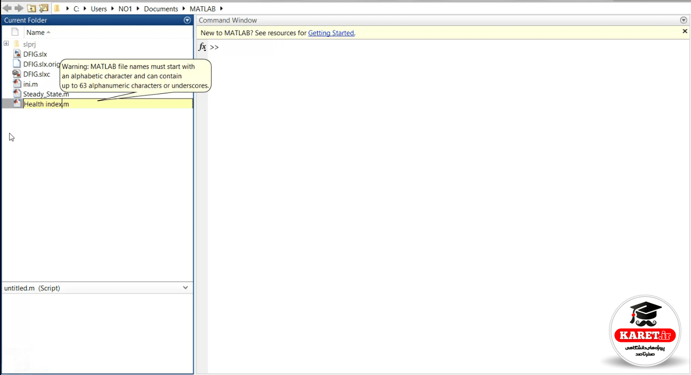Image resolution: width=691 pixels, height=375 pixels.
Task: Expand arrow after C: in path
Action: [85, 9]
